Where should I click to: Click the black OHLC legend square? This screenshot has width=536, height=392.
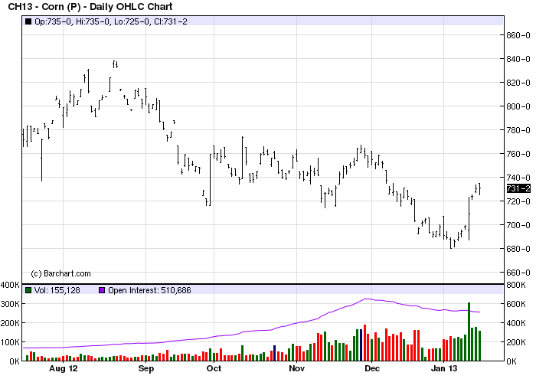tap(28, 21)
